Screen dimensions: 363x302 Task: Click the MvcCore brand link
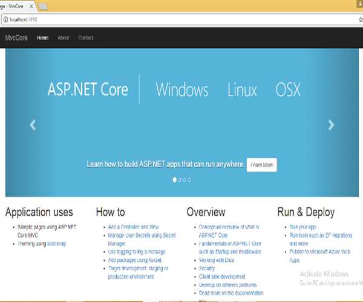[x=16, y=38]
